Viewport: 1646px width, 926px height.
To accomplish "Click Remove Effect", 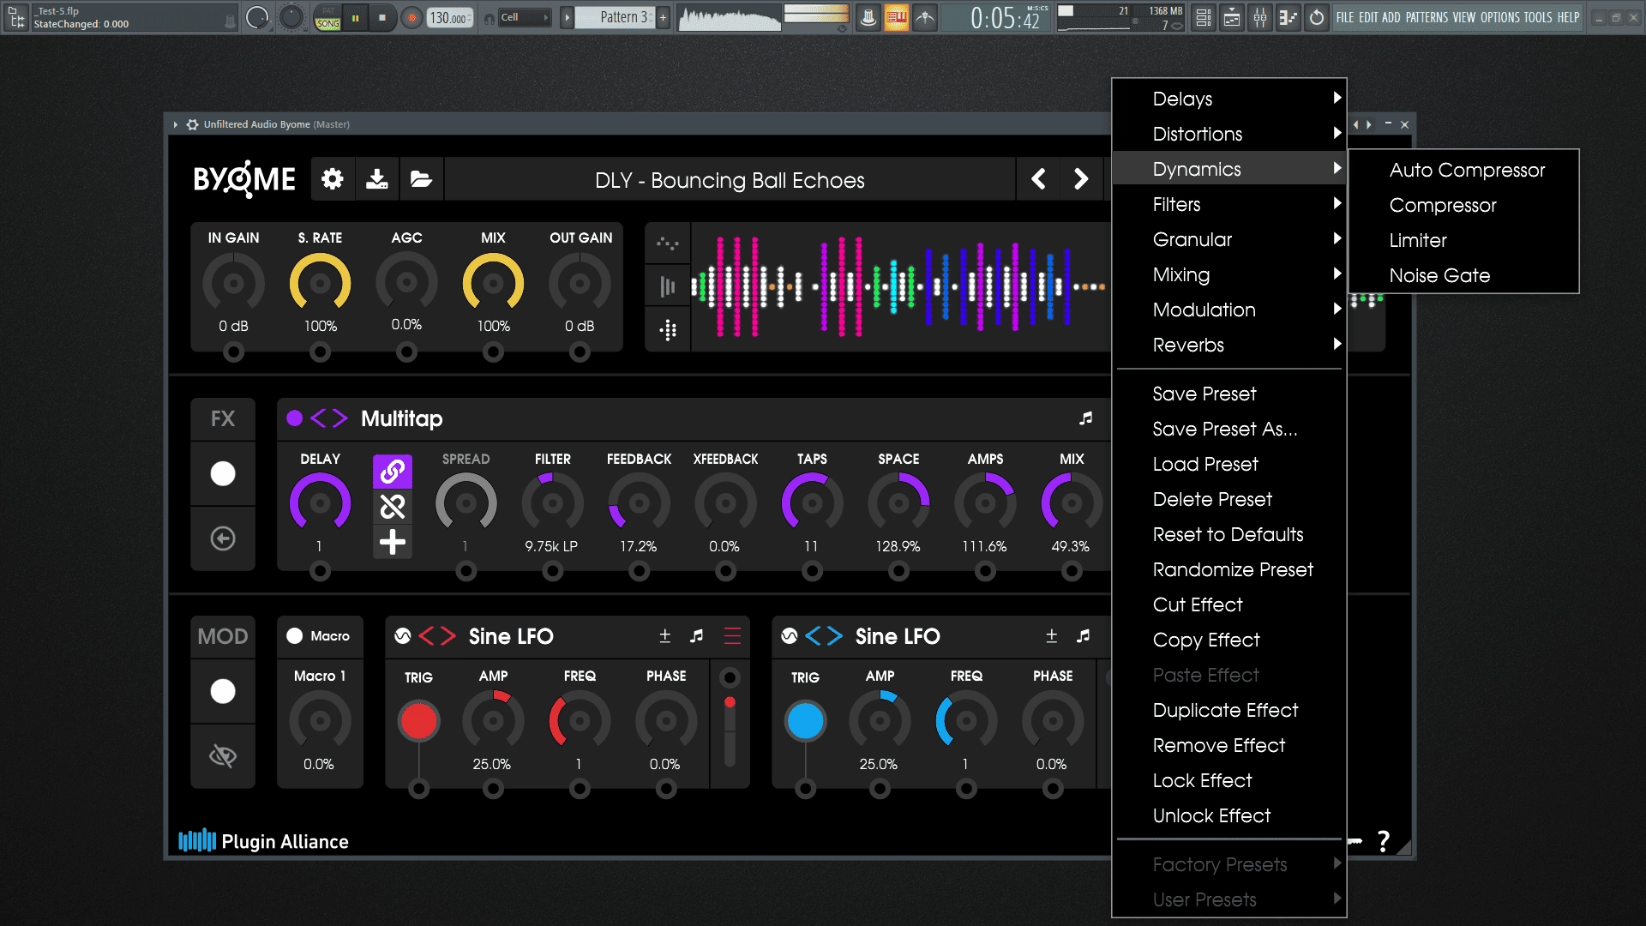I will 1228,745.
